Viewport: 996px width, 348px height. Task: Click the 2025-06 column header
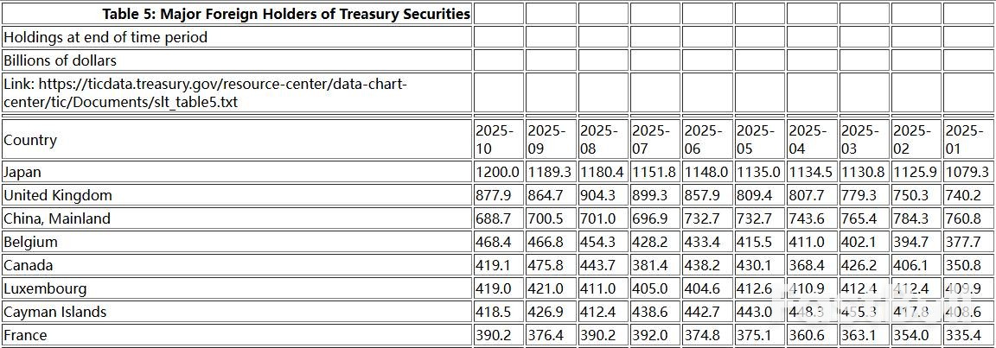point(705,140)
